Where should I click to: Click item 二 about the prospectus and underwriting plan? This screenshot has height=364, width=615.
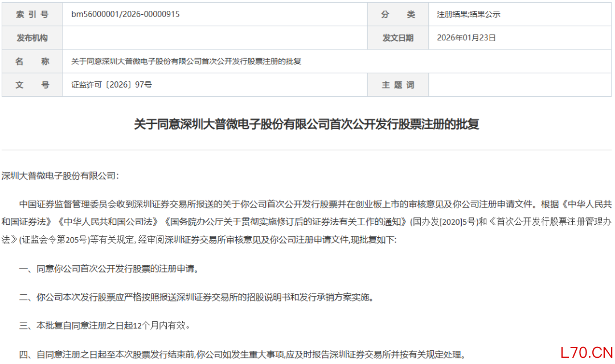click(196, 297)
